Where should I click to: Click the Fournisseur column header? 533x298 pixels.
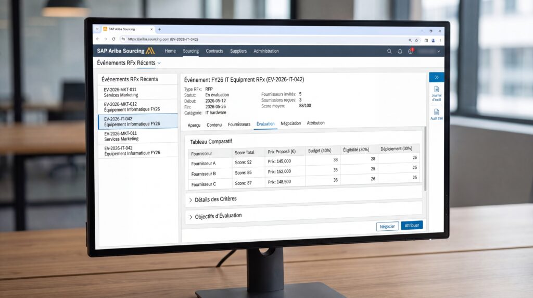201,153
